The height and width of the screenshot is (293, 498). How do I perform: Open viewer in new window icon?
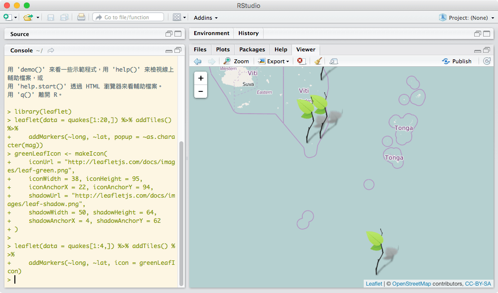pos(333,61)
